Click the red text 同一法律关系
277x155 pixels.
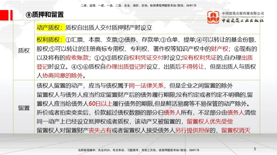pyautogui.click(x=146, y=86)
